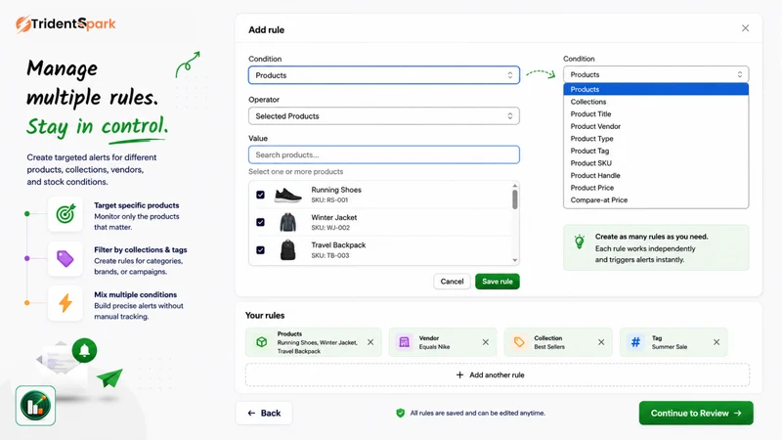Click the TridentSpark logo
This screenshot has height=440, width=782.
click(x=65, y=23)
